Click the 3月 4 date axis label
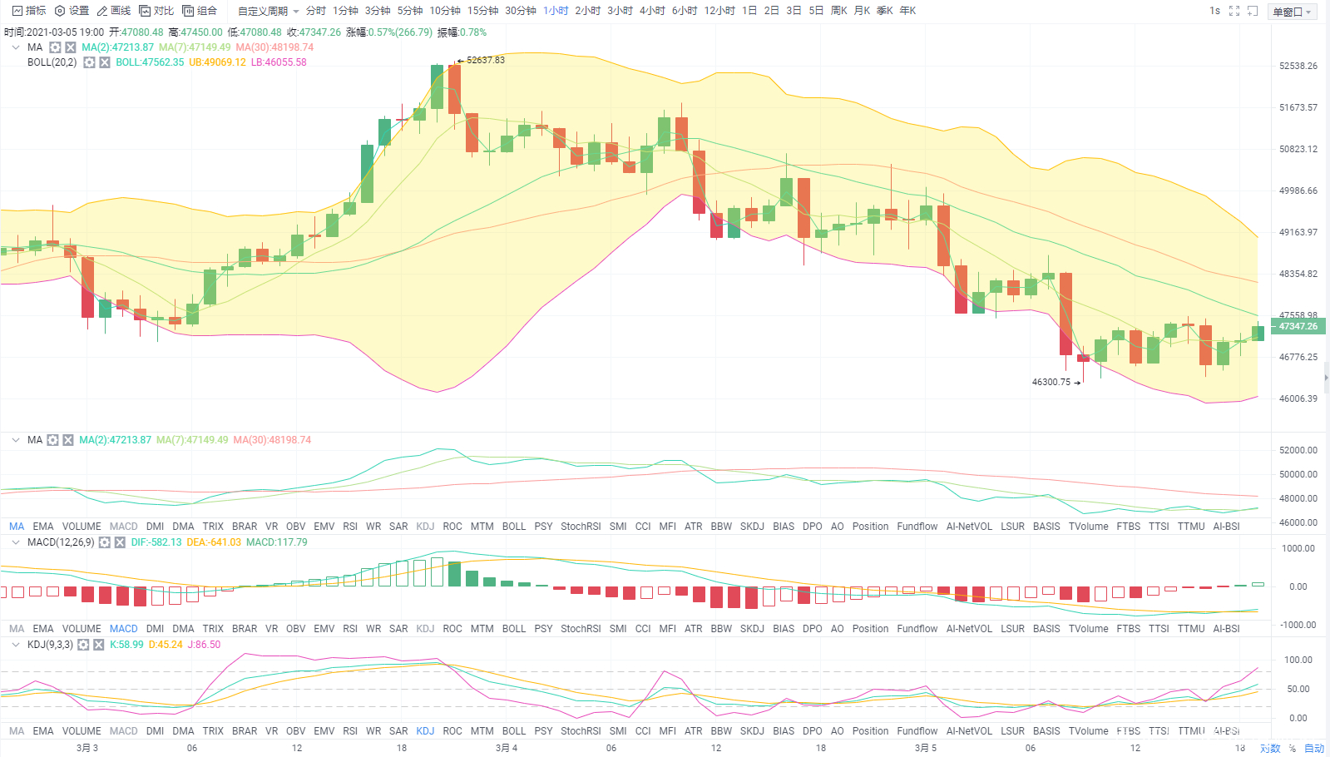 point(507,748)
